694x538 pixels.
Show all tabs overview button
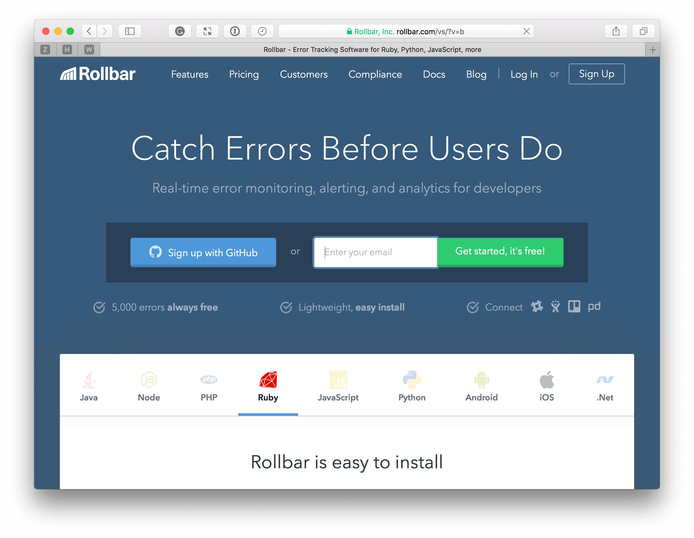[644, 31]
